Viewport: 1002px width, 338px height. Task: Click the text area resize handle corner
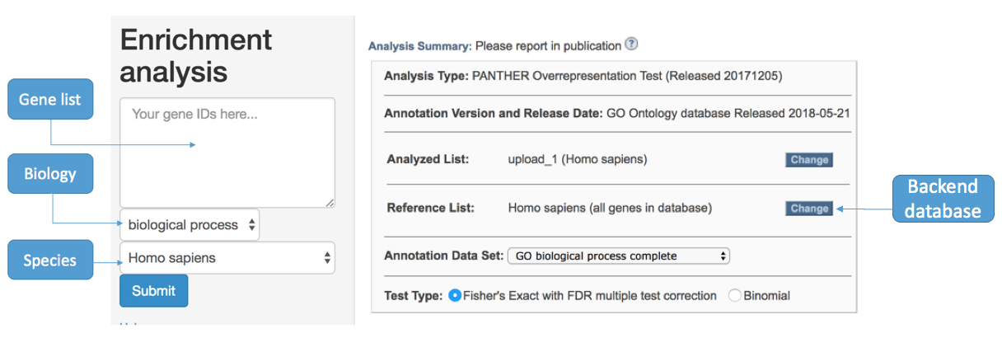pyautogui.click(x=330, y=202)
